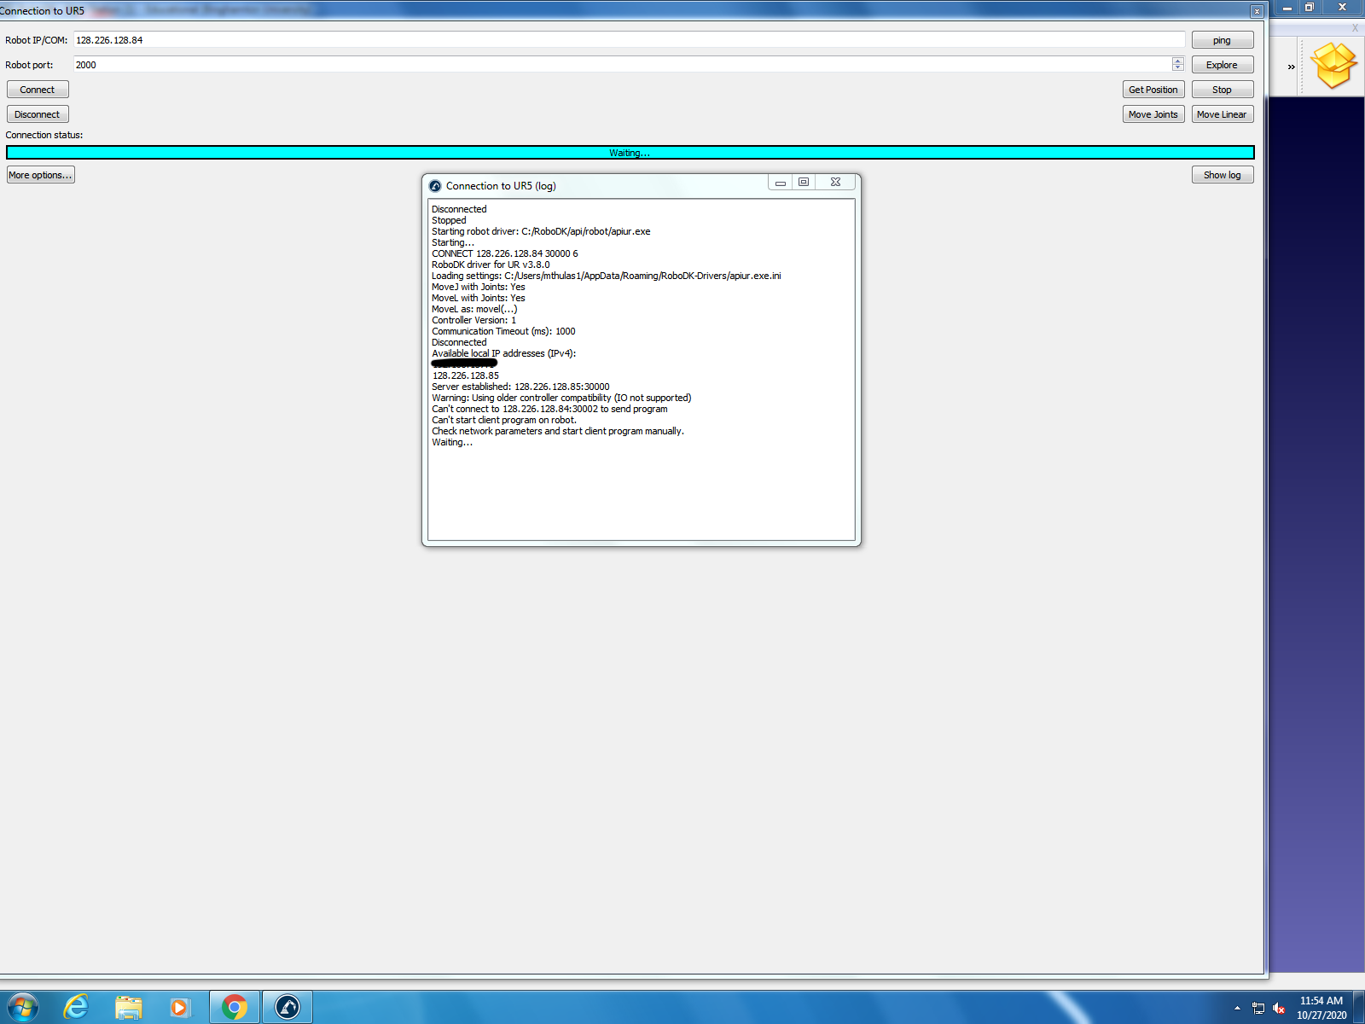The height and width of the screenshot is (1024, 1365).
Task: Open the Windows Start menu
Action: (x=23, y=1008)
